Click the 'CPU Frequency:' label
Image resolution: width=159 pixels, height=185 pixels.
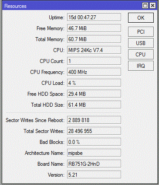coord(47,72)
